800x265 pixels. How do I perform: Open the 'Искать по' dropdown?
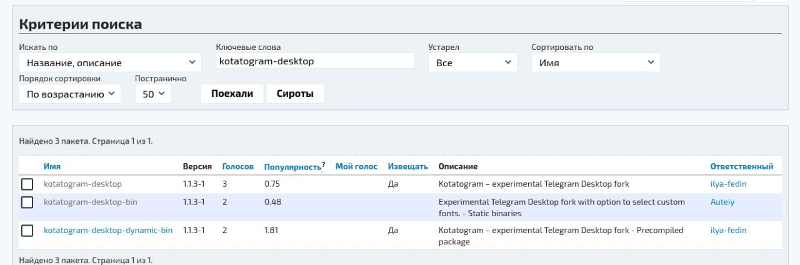pyautogui.click(x=110, y=62)
